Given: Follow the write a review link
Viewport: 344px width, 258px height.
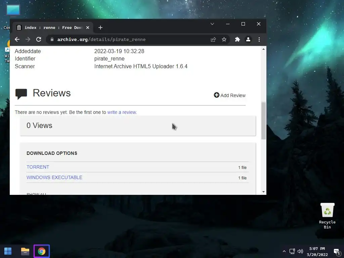Looking at the screenshot, I should (122, 112).
